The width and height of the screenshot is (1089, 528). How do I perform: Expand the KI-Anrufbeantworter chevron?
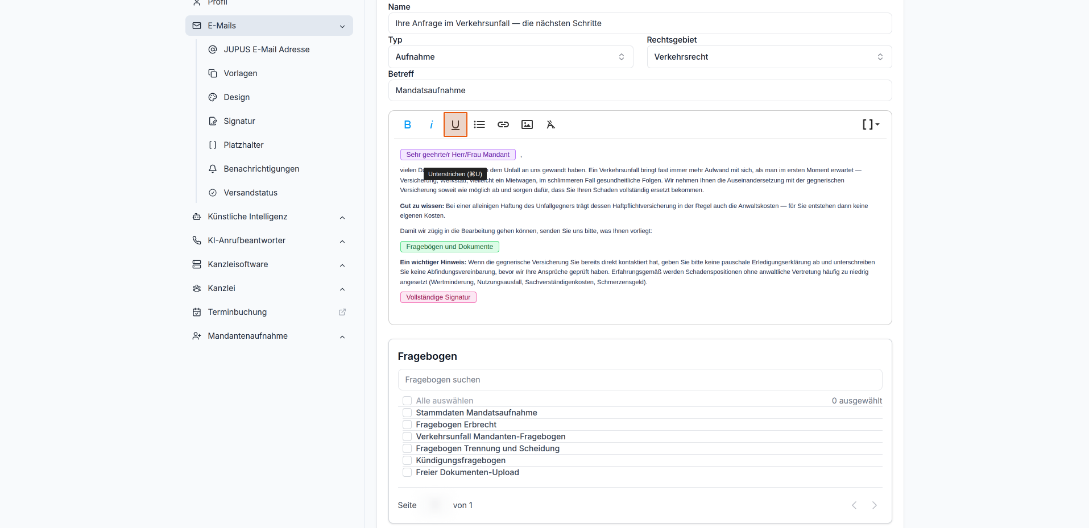[342, 241]
